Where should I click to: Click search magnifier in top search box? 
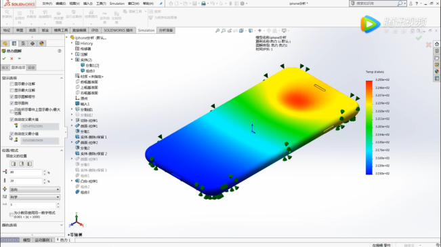pyautogui.click(x=400, y=3)
